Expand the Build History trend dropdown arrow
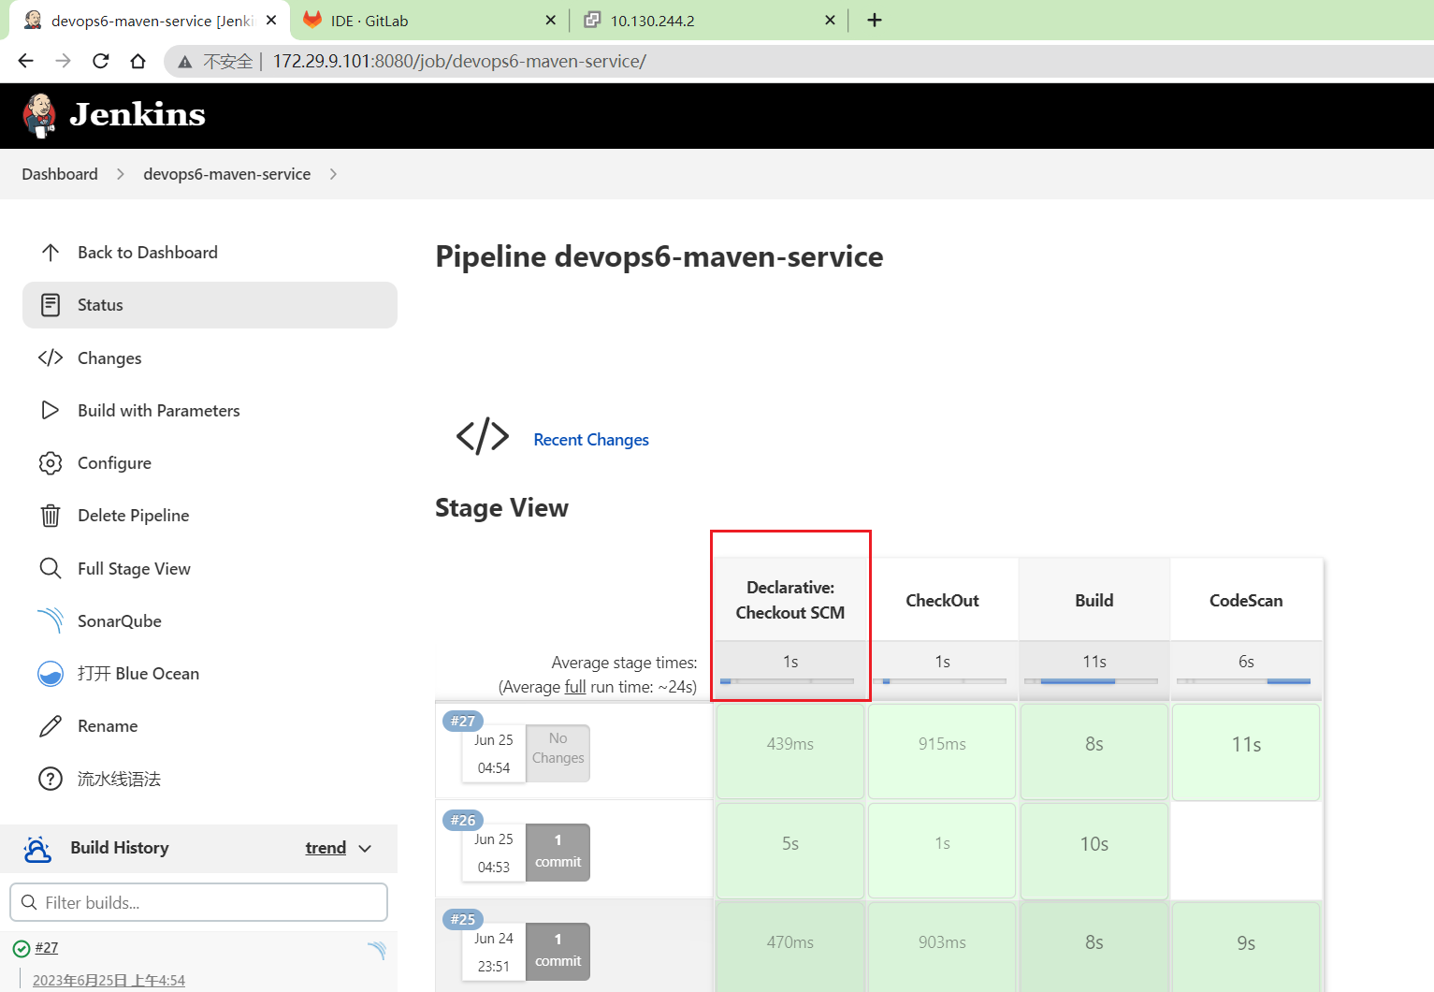1434x992 pixels. coord(365,849)
